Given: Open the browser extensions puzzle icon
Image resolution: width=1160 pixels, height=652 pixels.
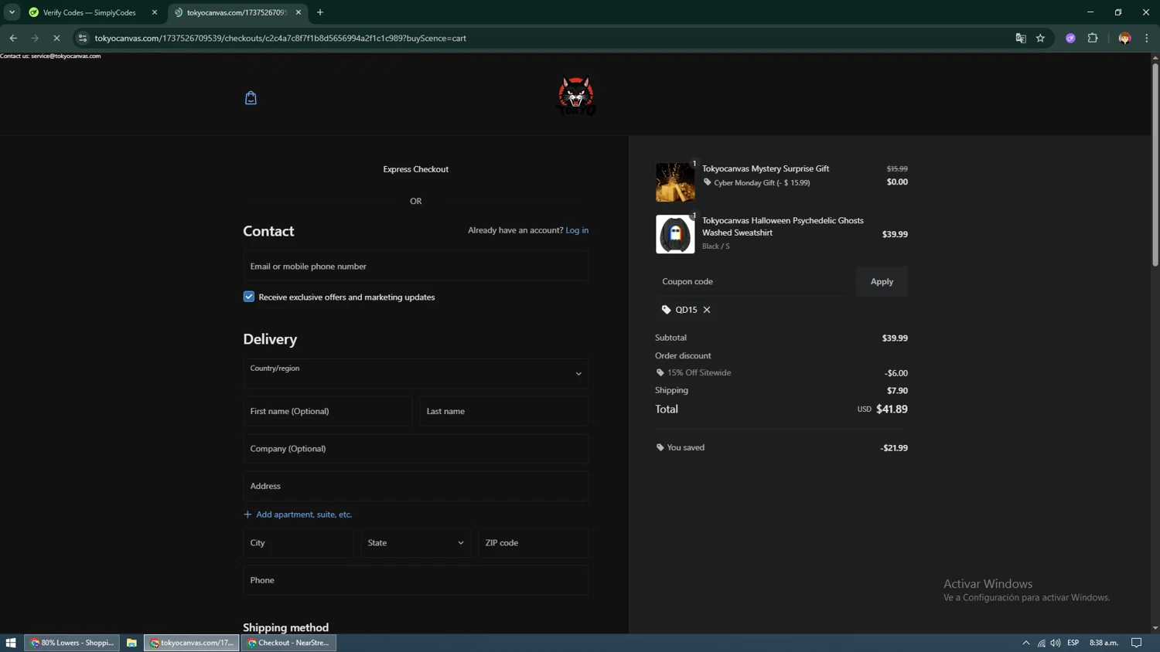Looking at the screenshot, I should [x=1093, y=38].
